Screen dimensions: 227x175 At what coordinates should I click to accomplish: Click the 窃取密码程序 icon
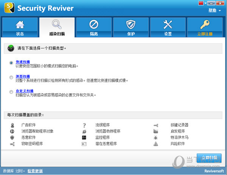point(12,144)
